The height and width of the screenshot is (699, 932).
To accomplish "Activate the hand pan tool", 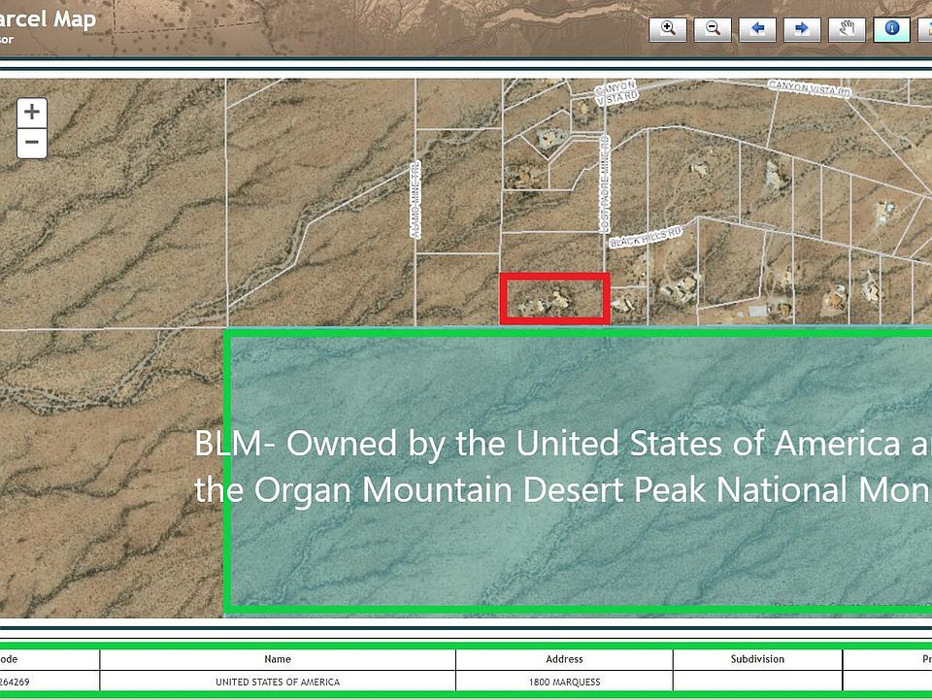I will pos(847,29).
